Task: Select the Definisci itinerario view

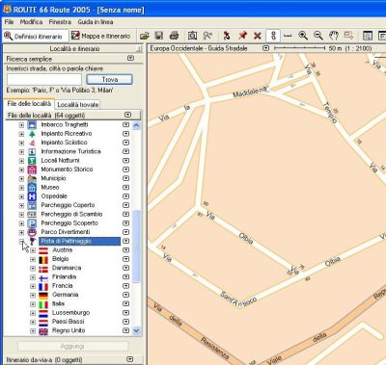Action: 36,36
